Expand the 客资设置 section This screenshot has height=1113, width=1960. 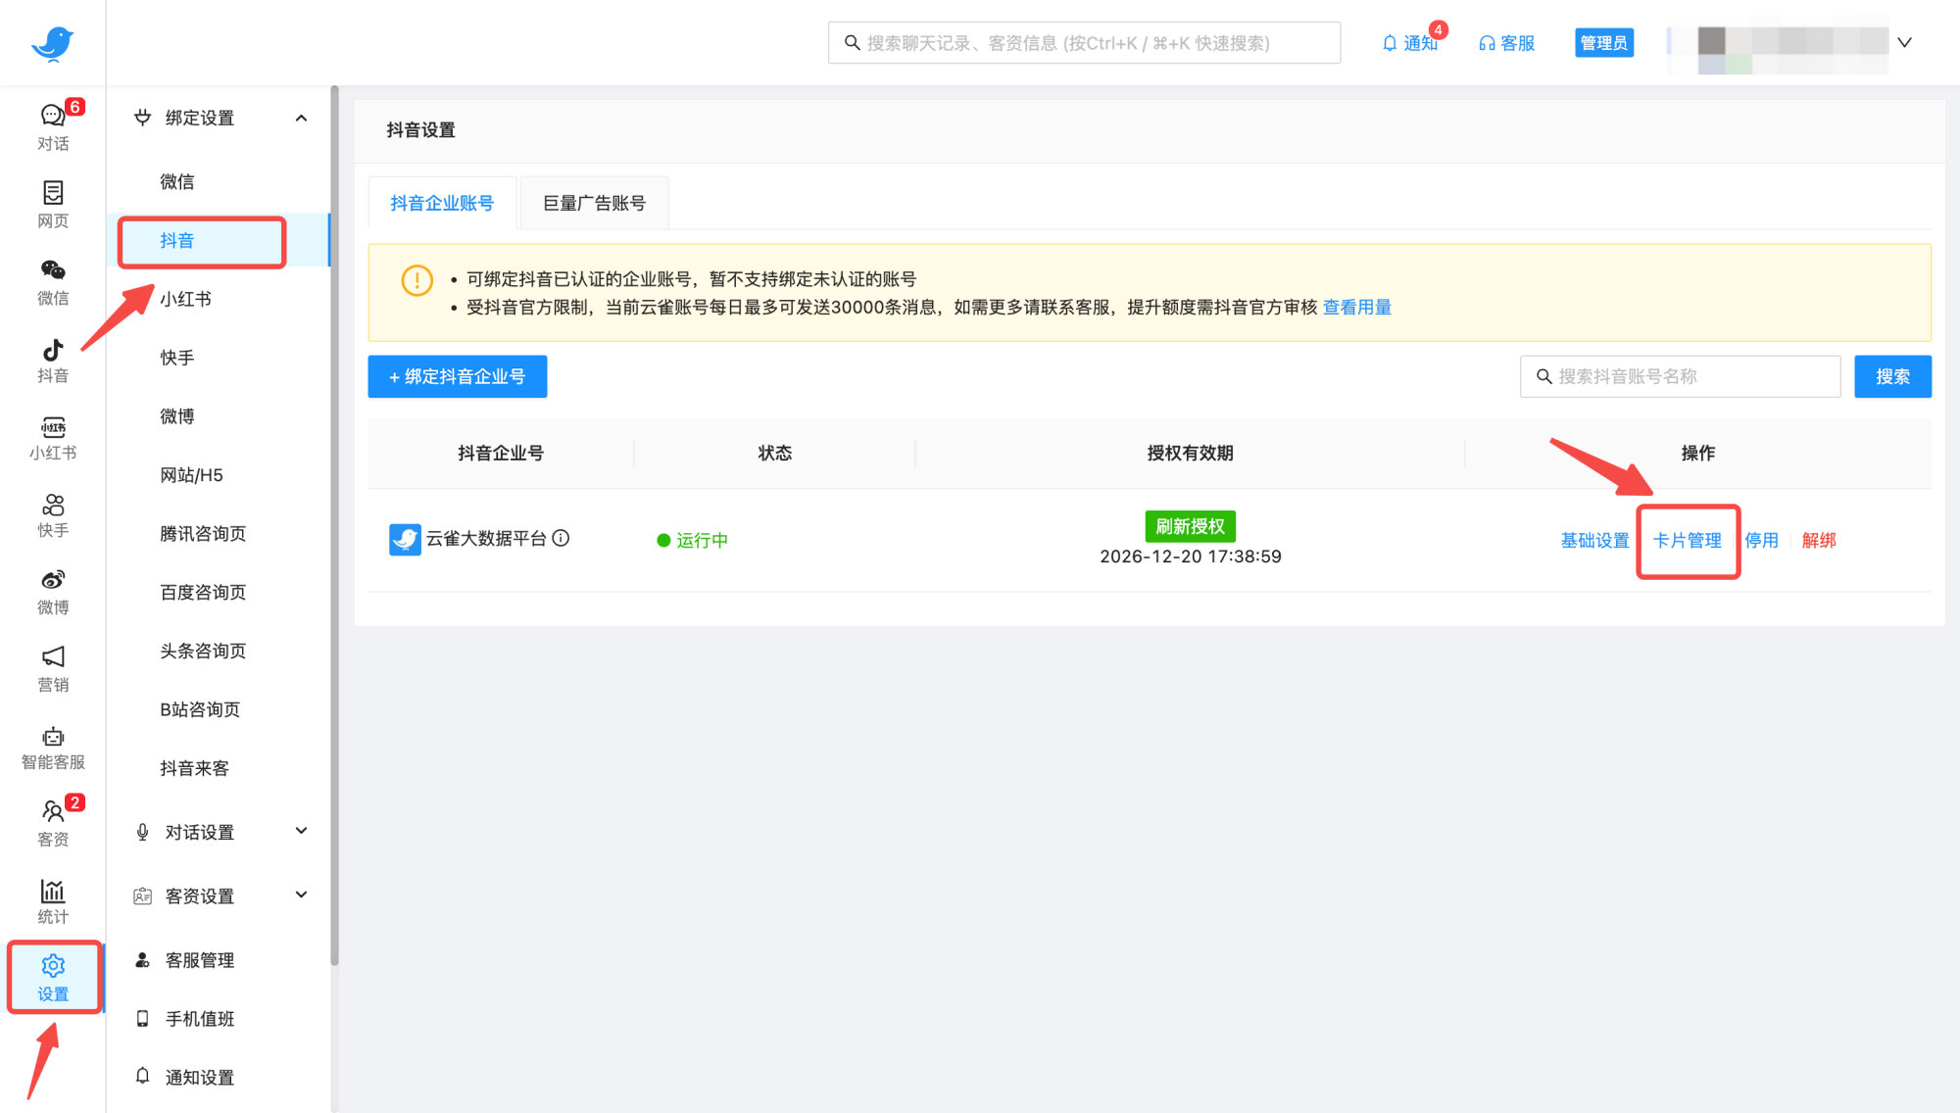click(301, 895)
